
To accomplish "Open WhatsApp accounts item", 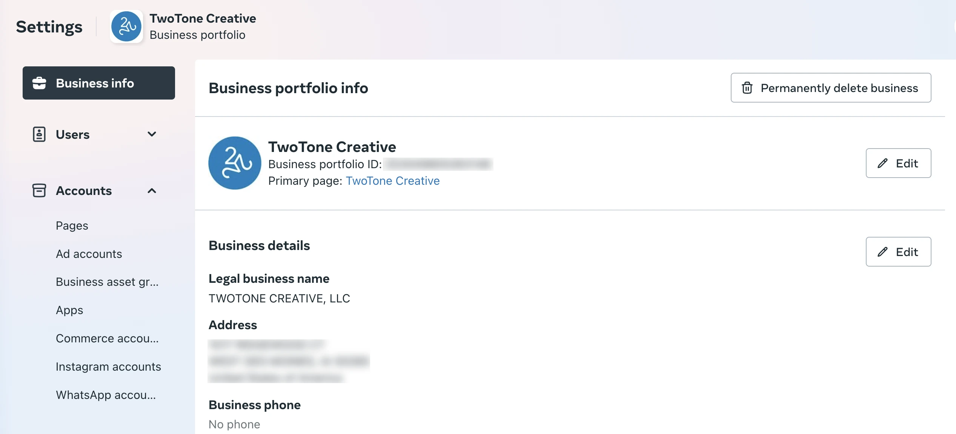I will pos(106,395).
